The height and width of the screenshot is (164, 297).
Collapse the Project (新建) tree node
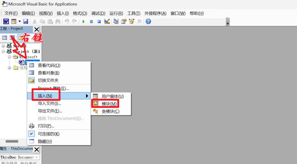click(3, 51)
